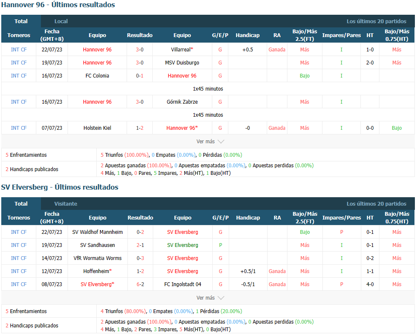The width and height of the screenshot is (417, 335).
Task: Click the 1-2 result of Holstein Kiel match
Action: point(140,128)
